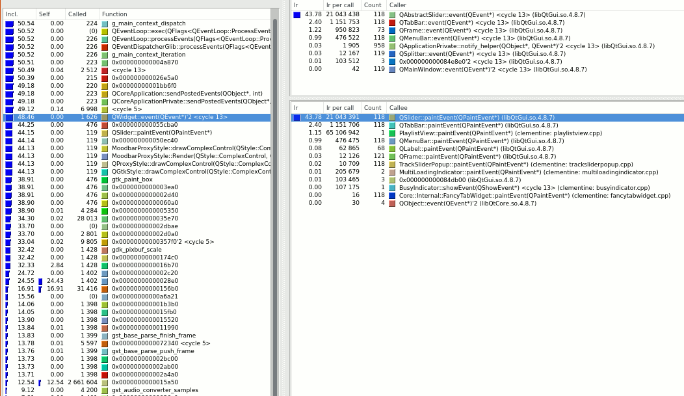Select QWidget::event(QEvent*)'2 <cycle 13> row
This screenshot has width=684, height=396.
click(137, 117)
